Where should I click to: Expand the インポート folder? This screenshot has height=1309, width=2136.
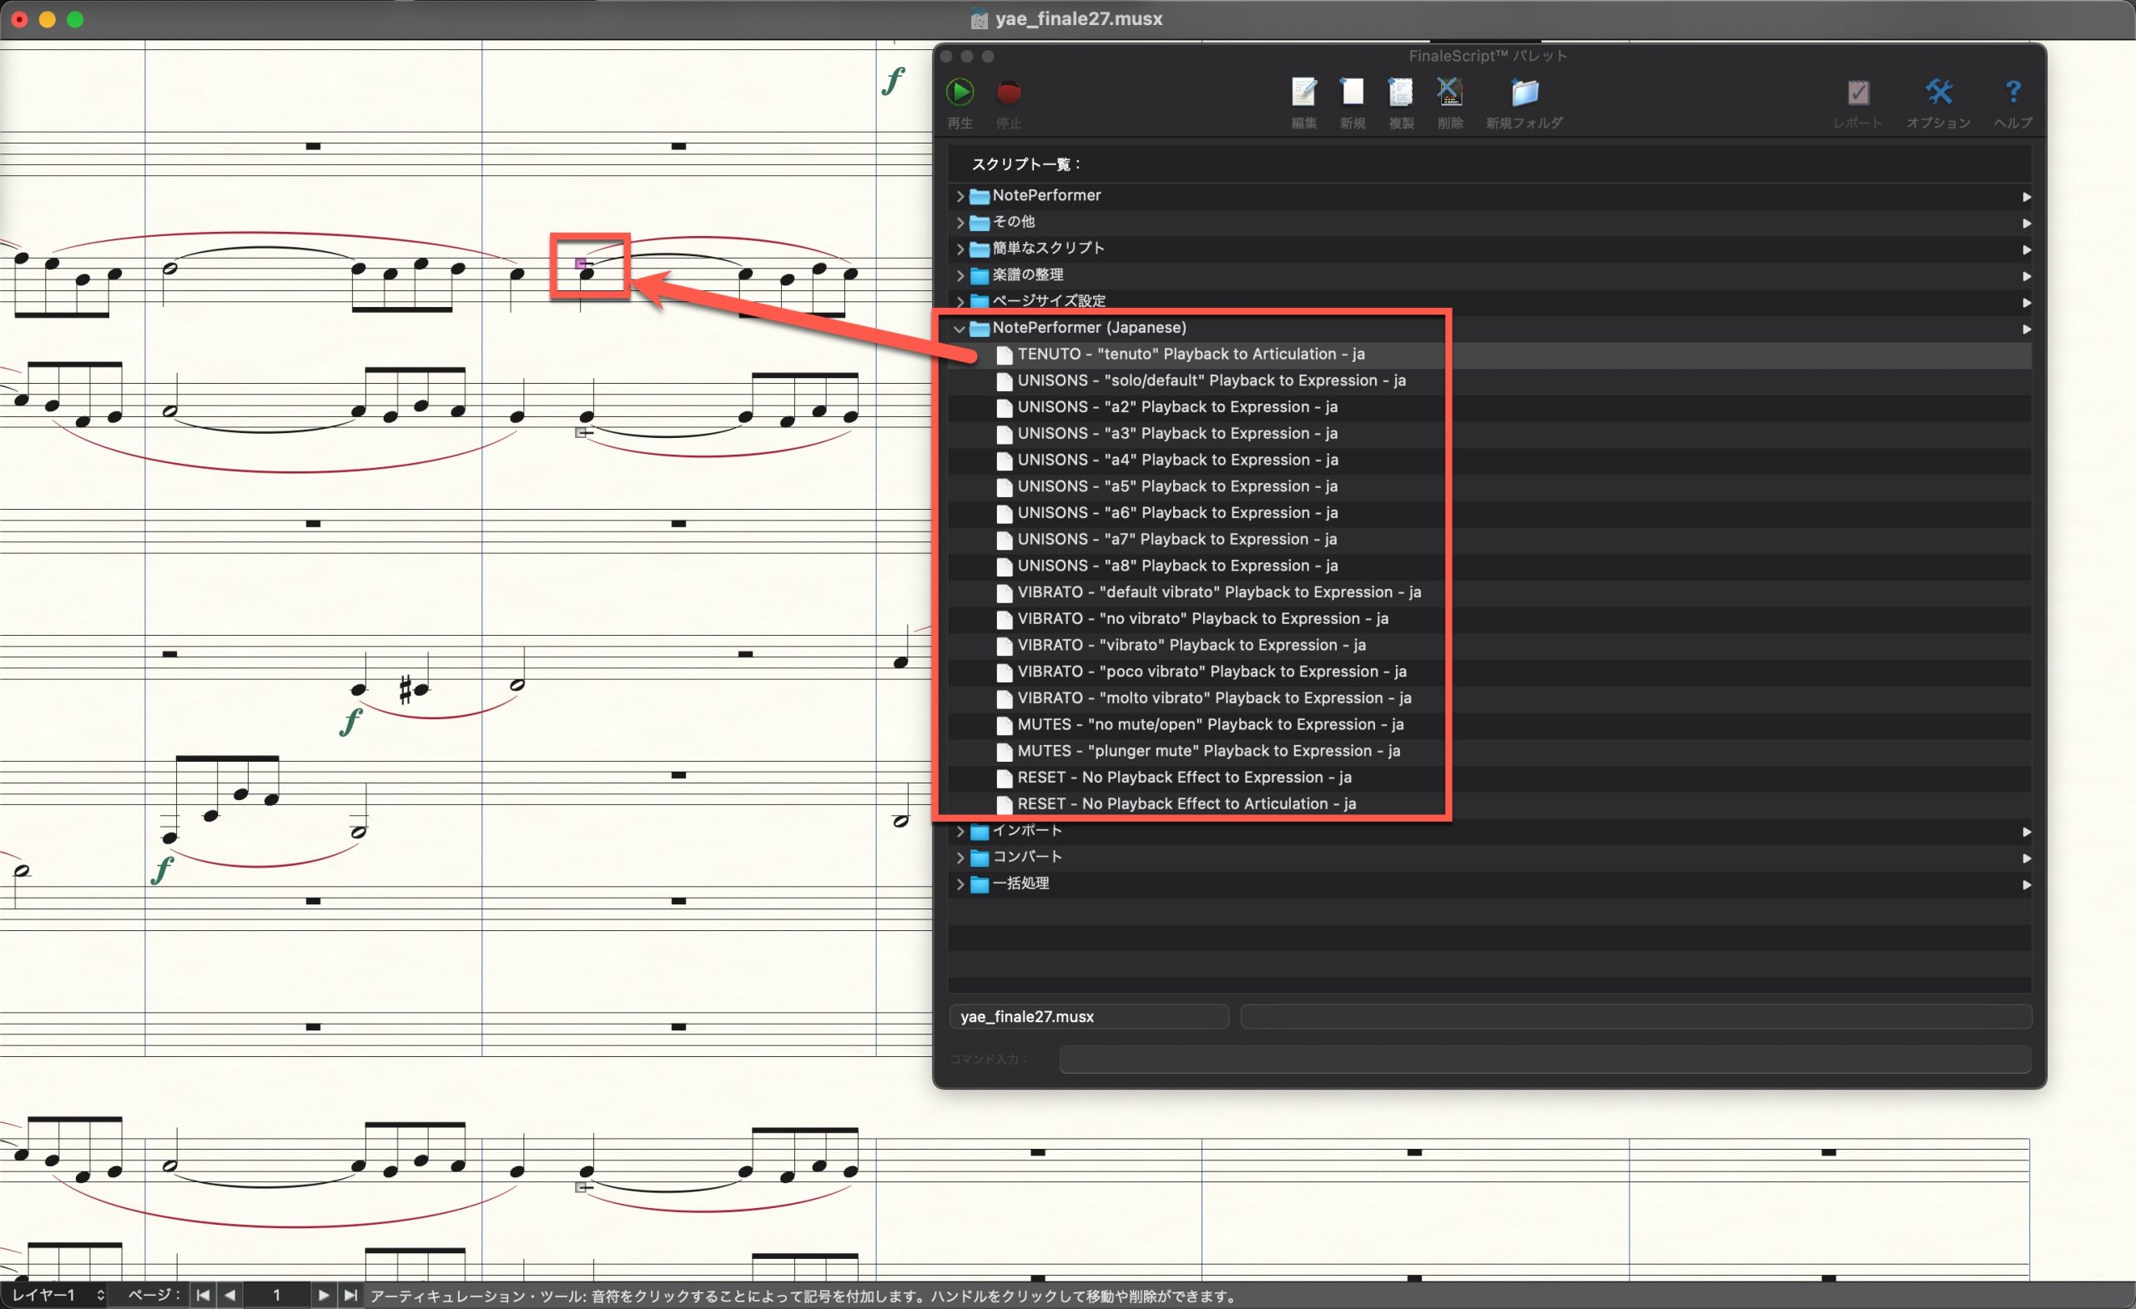tap(960, 831)
